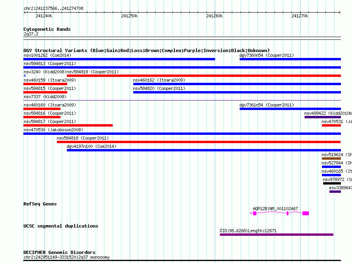Open the DECIPHER Genomic Disorders track heading

[x=59, y=252]
